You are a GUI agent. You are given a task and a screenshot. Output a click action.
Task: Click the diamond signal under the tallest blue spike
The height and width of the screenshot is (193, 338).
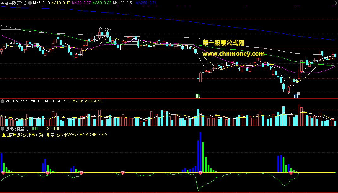click(200, 173)
